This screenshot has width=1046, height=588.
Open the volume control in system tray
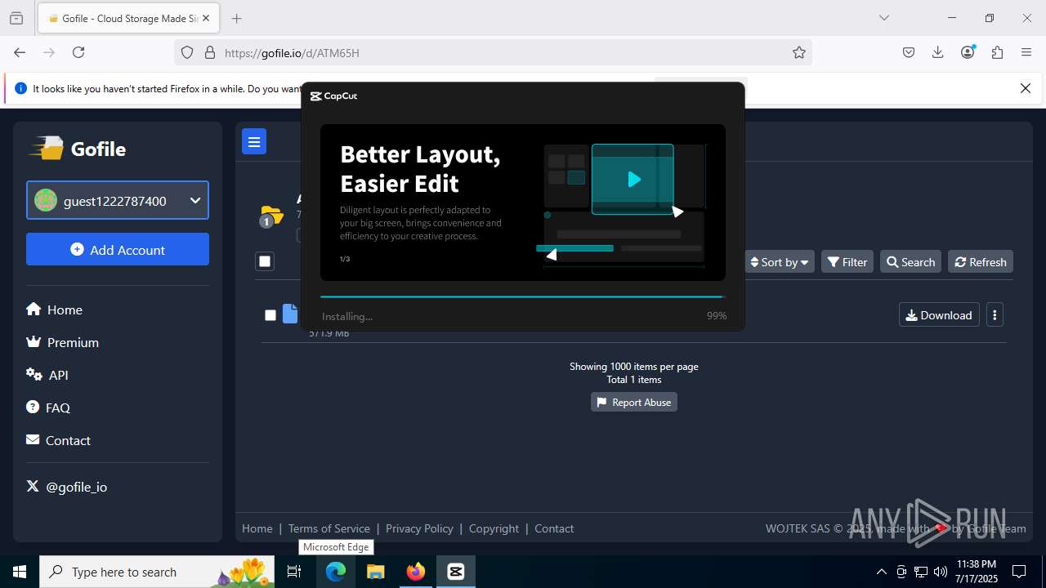pos(941,572)
